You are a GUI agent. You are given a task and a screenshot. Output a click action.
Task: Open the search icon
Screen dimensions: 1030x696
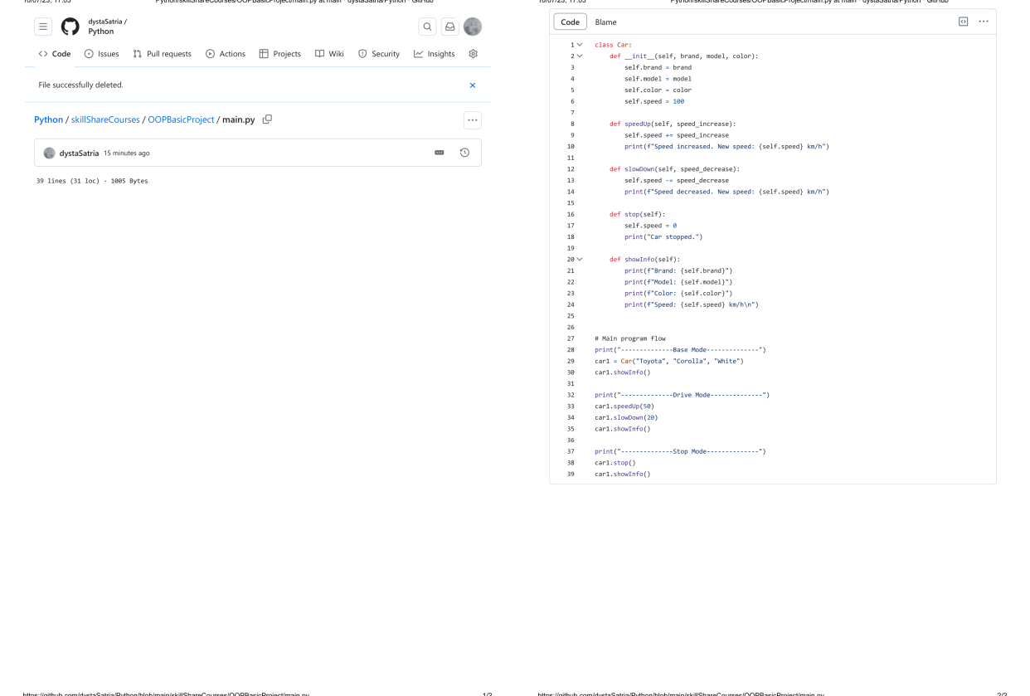coord(427,27)
